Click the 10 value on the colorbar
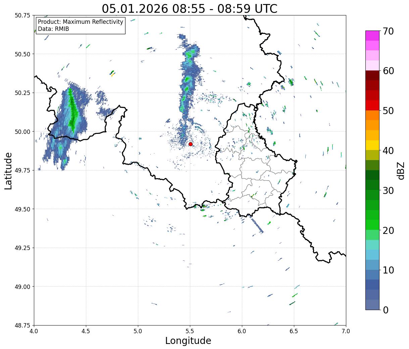This screenshot has height=349, width=409. point(389,270)
